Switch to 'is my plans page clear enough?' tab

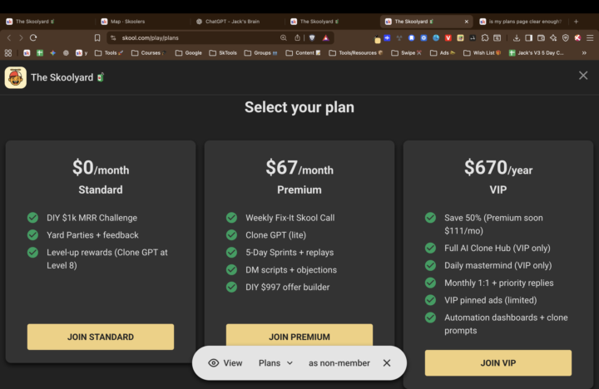522,22
